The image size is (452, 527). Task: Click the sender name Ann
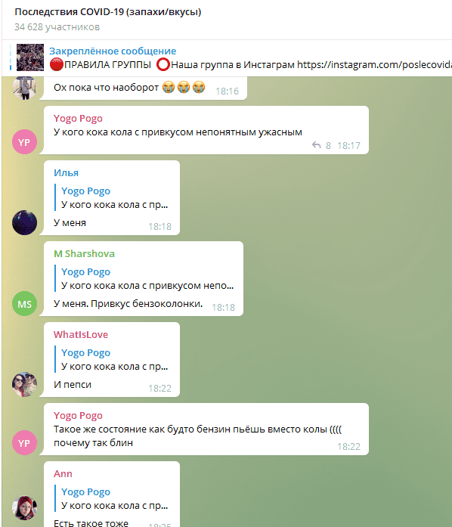click(63, 473)
